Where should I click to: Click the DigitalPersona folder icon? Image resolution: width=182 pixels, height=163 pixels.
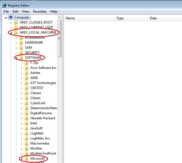(x=27, y=113)
